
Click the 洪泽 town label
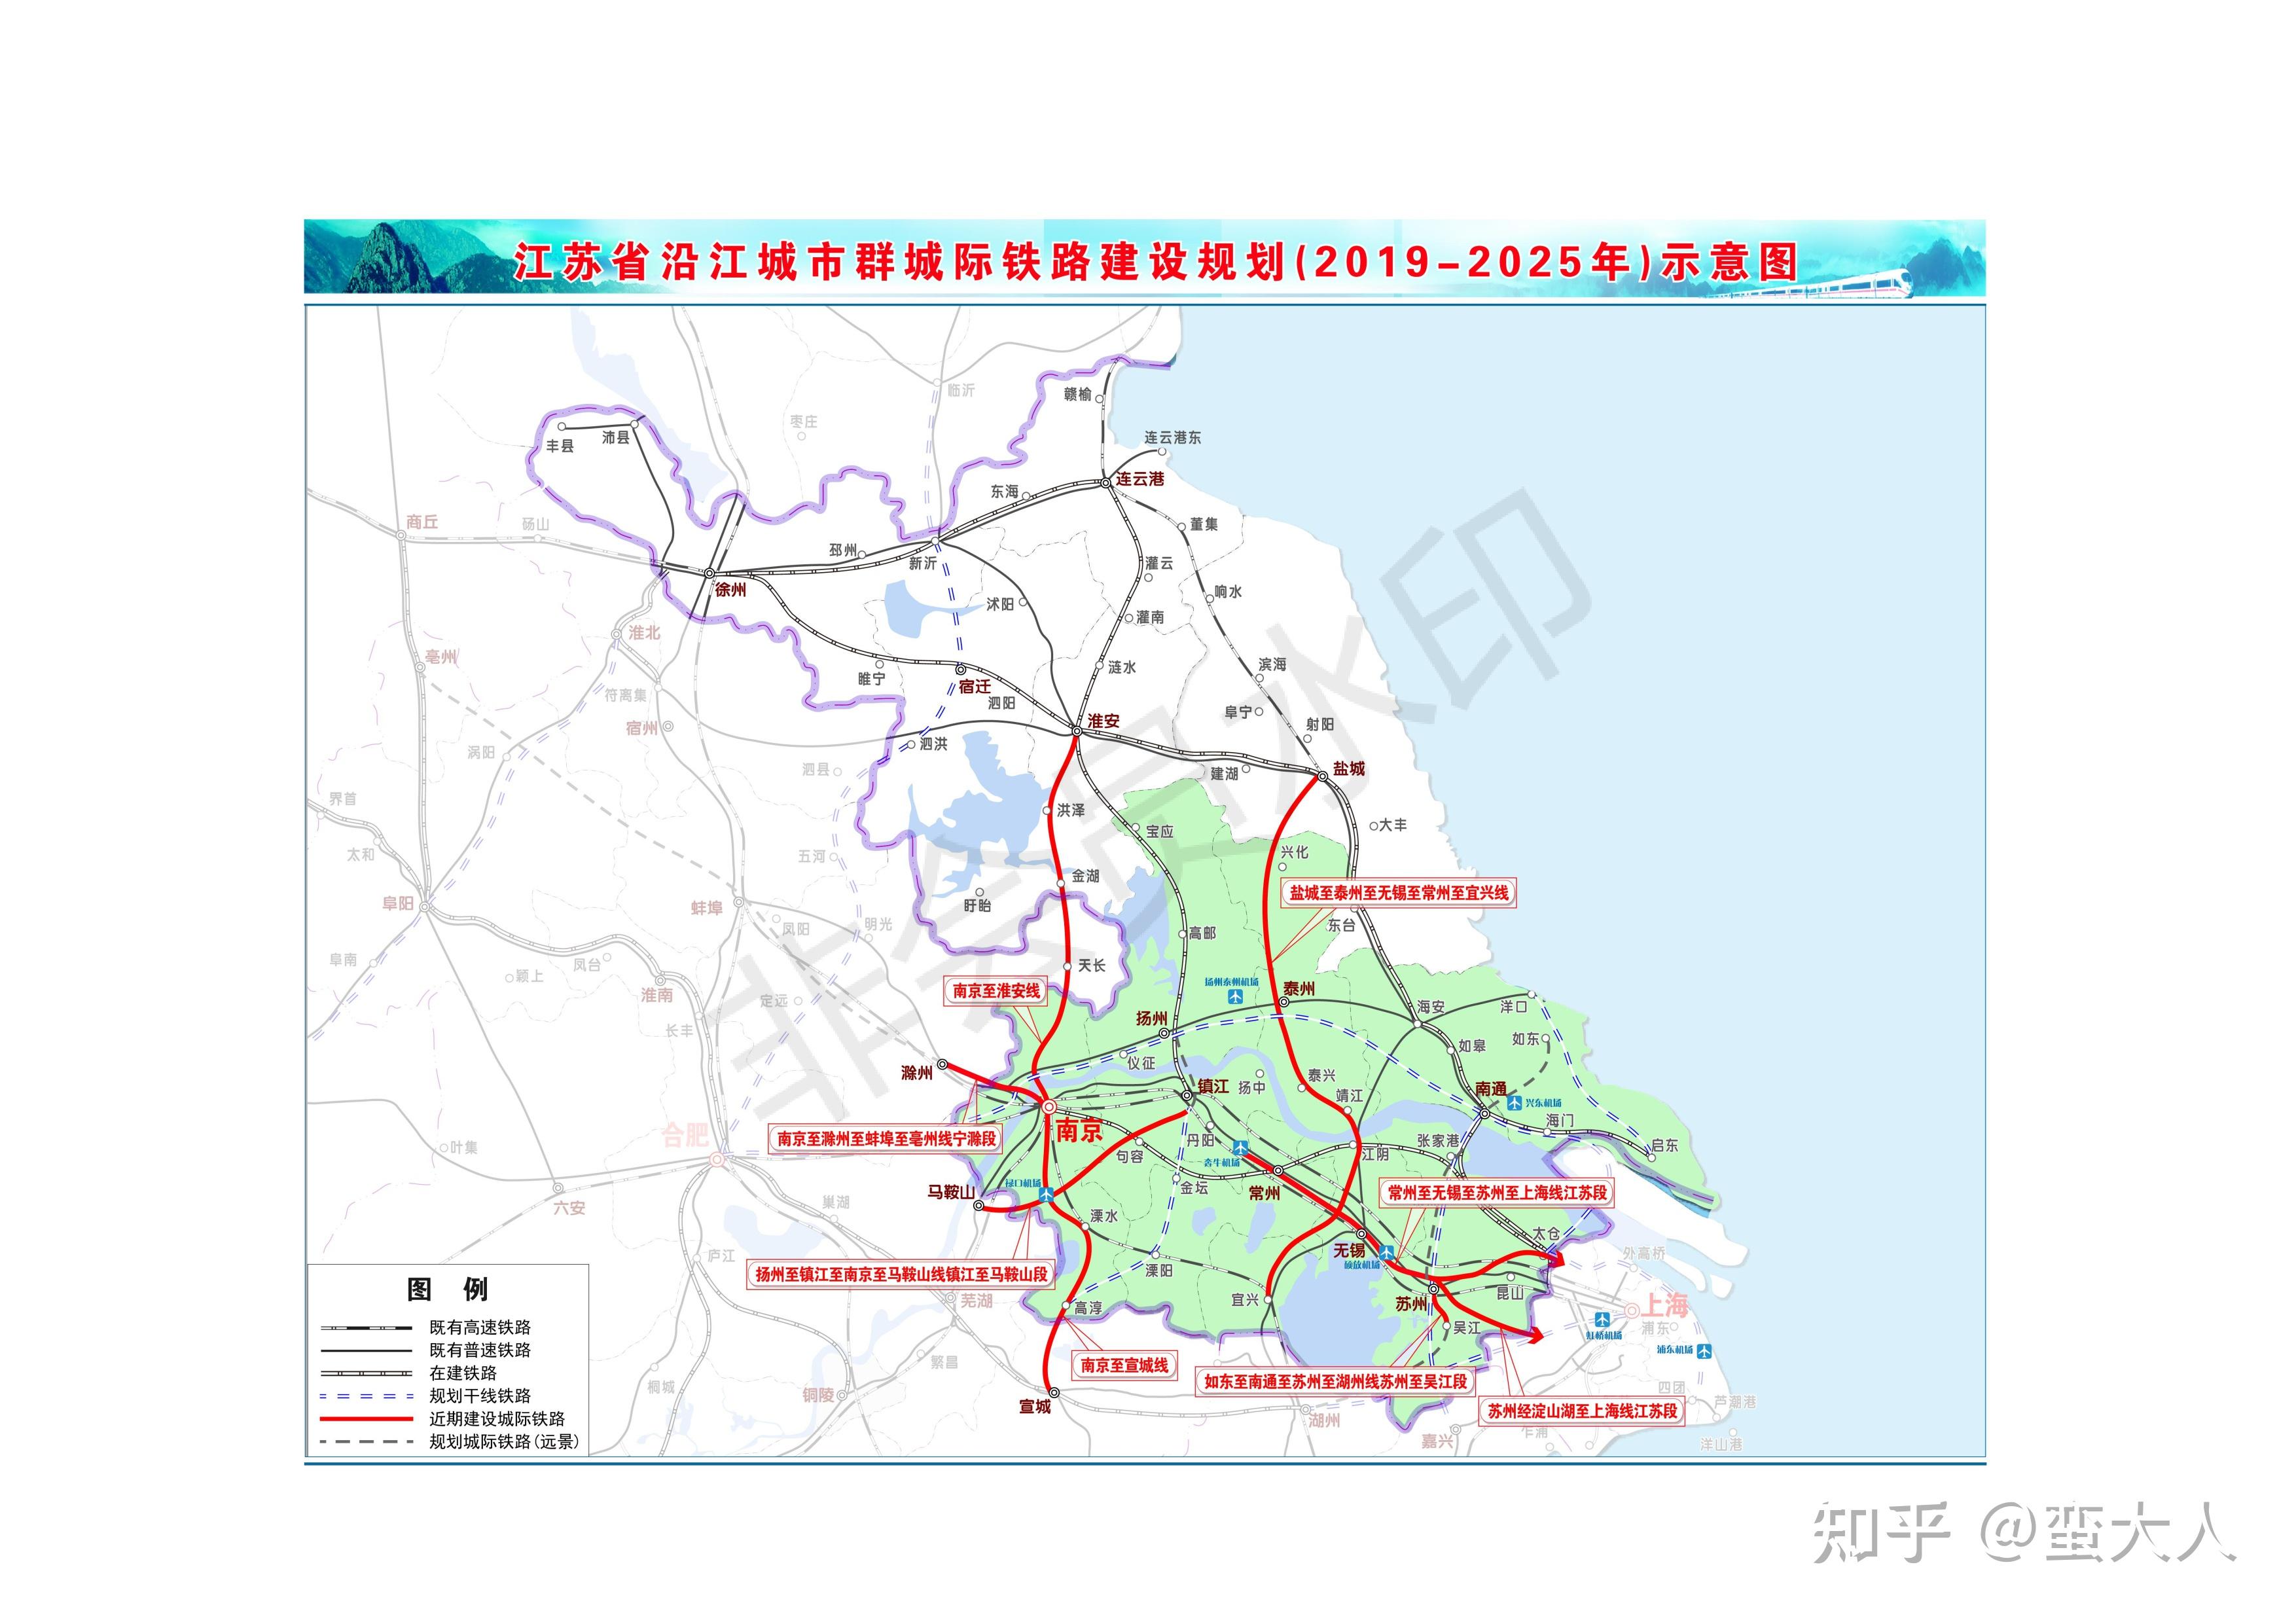1071,811
